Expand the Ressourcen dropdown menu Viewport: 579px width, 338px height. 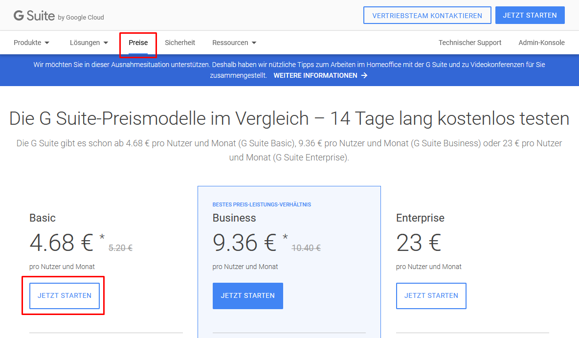234,43
